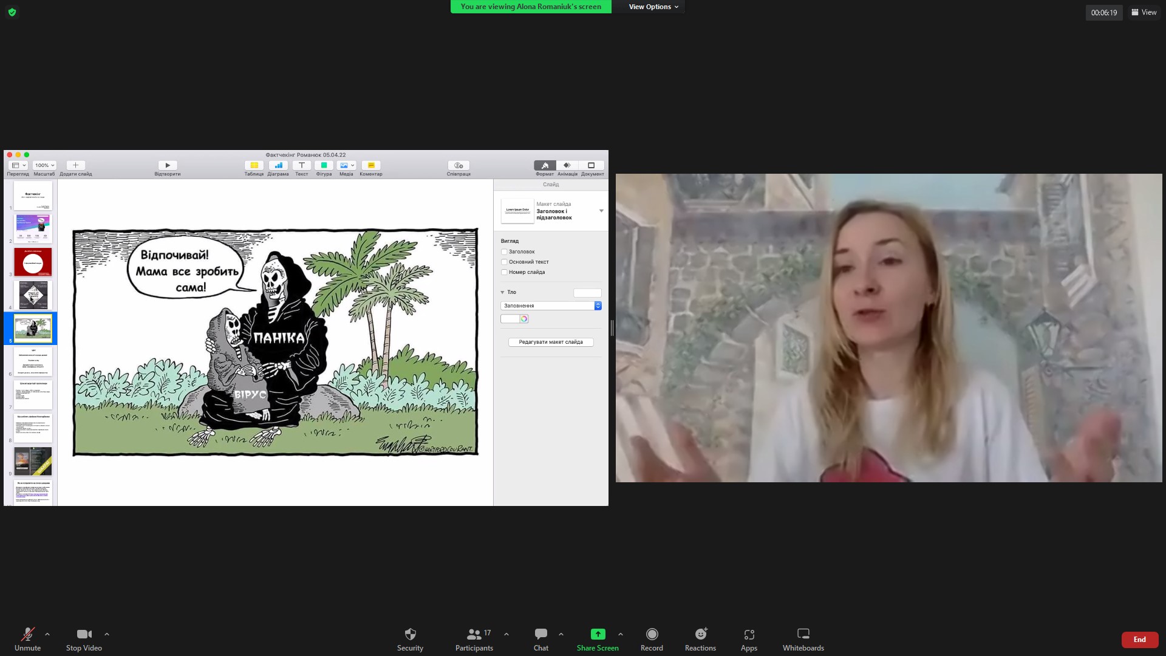1166x656 pixels.
Task: Click the Unmute microphone icon
Action: coord(27,634)
